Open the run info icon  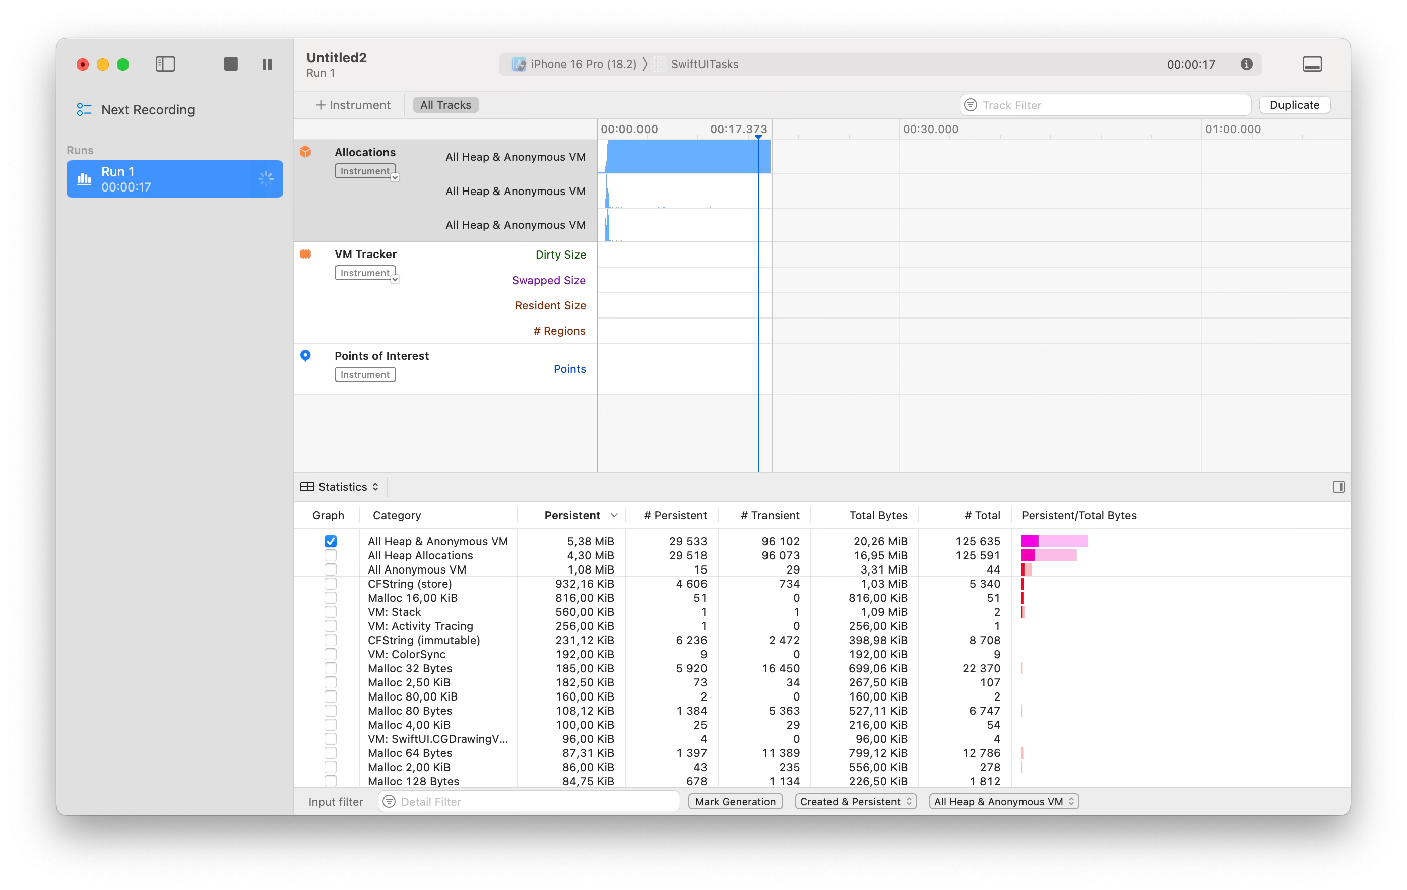pos(1246,65)
